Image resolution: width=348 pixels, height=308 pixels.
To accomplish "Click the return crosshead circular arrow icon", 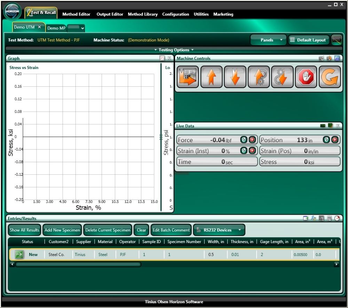I will point(330,77).
